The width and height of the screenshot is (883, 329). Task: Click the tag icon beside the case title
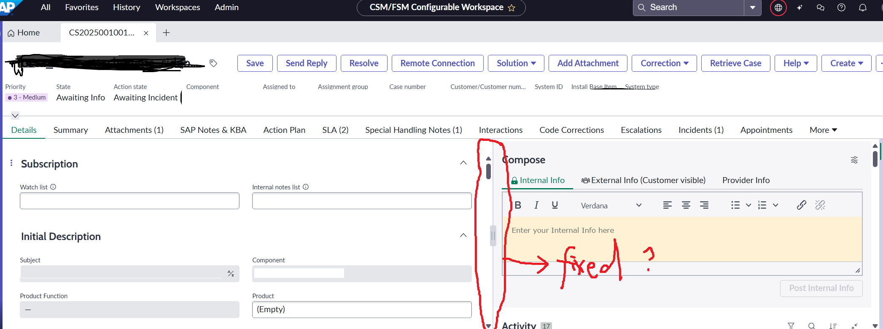point(213,63)
